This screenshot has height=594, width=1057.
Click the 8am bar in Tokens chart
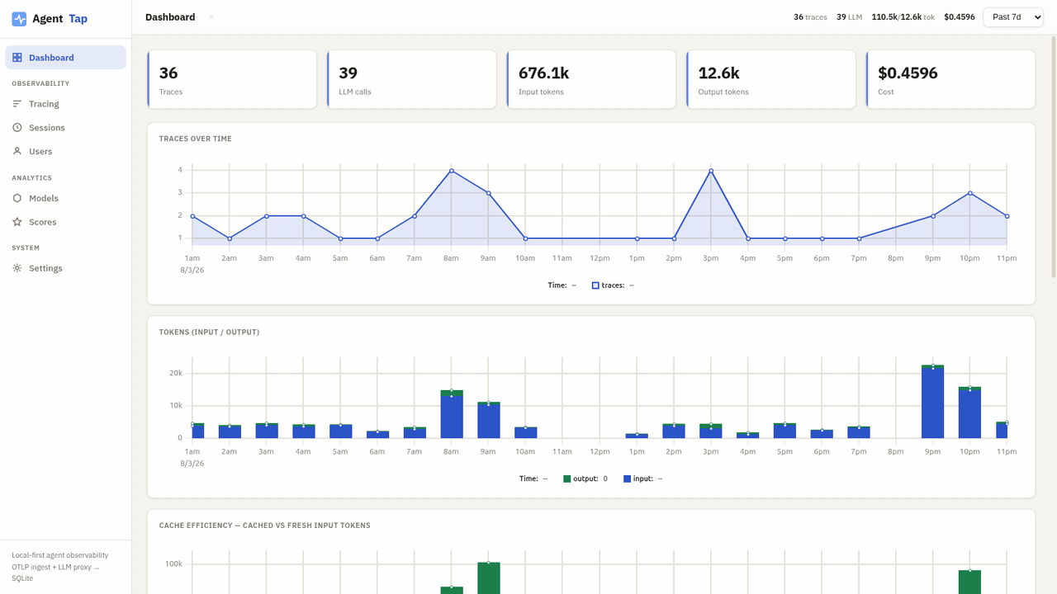(x=452, y=414)
